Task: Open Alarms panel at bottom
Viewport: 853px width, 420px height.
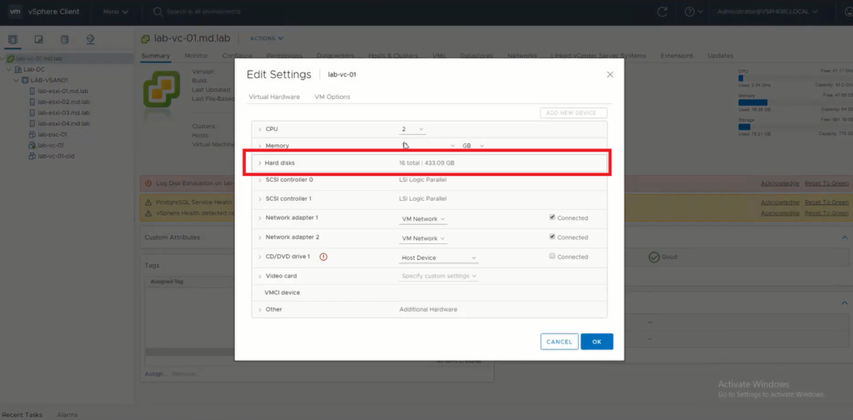Action: click(67, 414)
